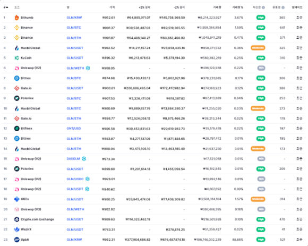
Task: Click the High badge in the Bithumb row
Action: (x=261, y=18)
